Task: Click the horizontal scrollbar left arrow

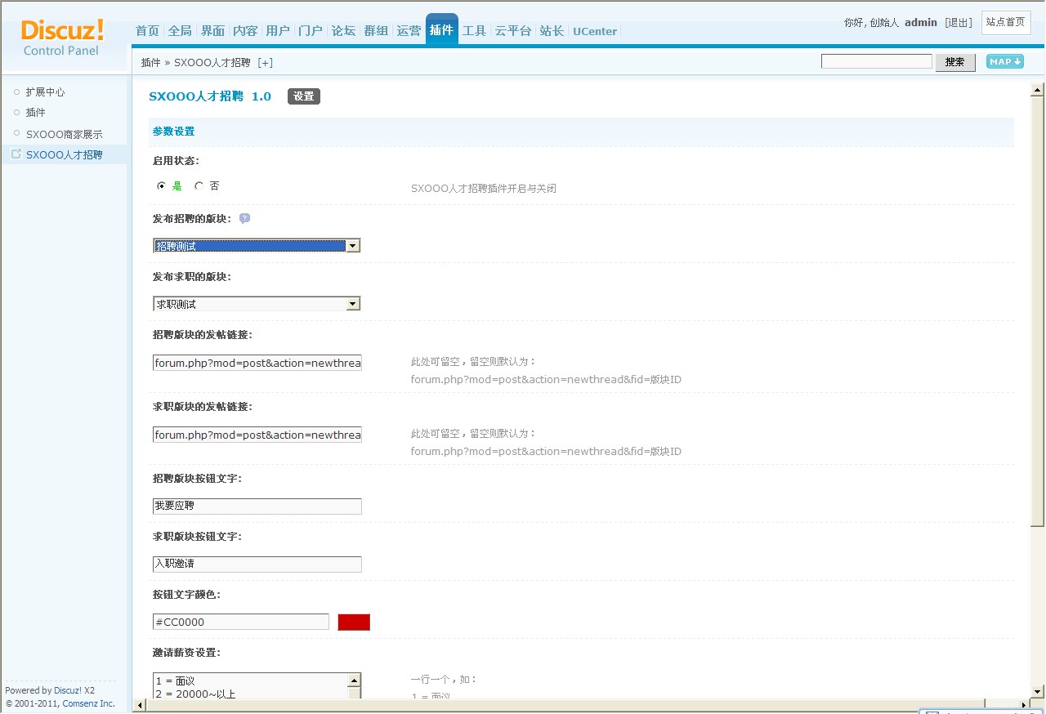Action: point(140,705)
